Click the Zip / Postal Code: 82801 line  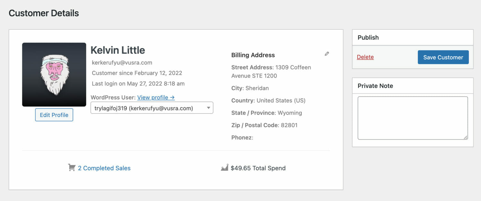[265, 125]
